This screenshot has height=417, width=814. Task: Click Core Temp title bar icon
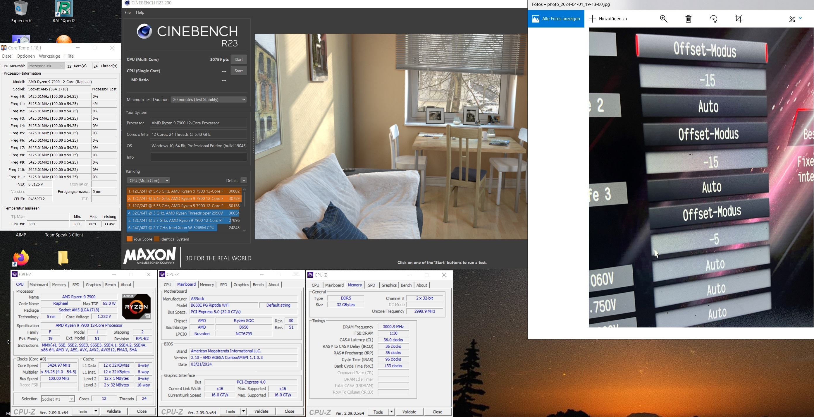pyautogui.click(x=4, y=48)
